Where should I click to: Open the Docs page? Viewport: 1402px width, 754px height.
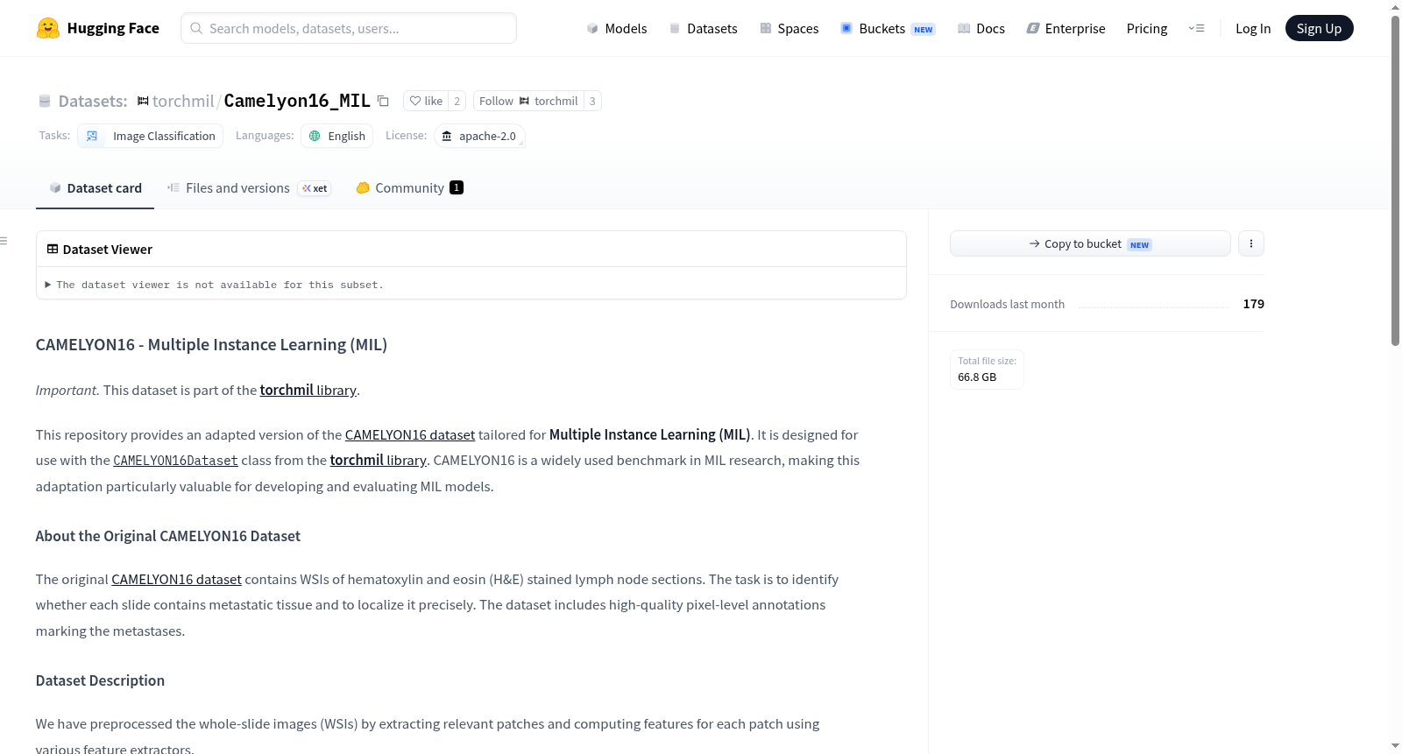pos(981,28)
